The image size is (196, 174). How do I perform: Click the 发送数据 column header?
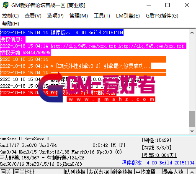(99, 171)
